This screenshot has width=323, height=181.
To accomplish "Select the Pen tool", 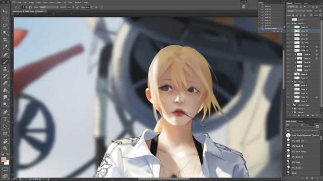I will pyautogui.click(x=5, y=112).
